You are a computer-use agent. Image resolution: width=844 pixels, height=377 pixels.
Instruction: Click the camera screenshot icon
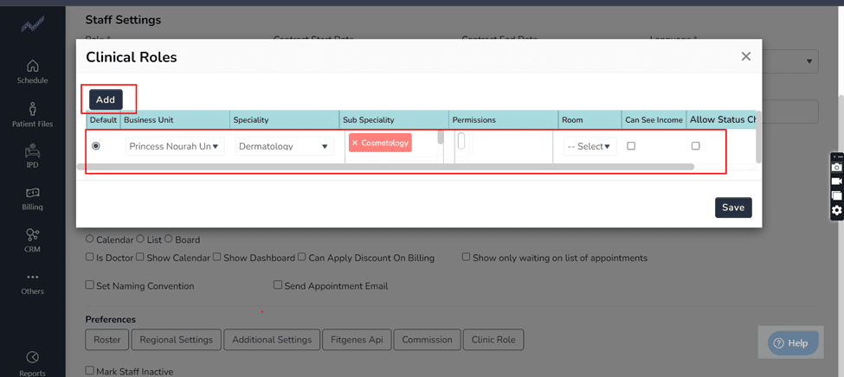(x=836, y=166)
